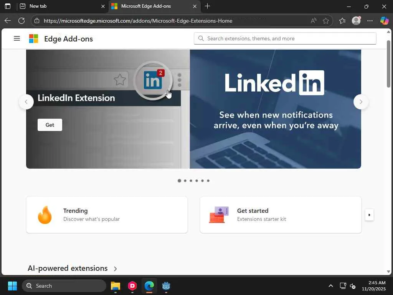Show hidden system tray icons
This screenshot has width=393, height=295.
[331, 286]
